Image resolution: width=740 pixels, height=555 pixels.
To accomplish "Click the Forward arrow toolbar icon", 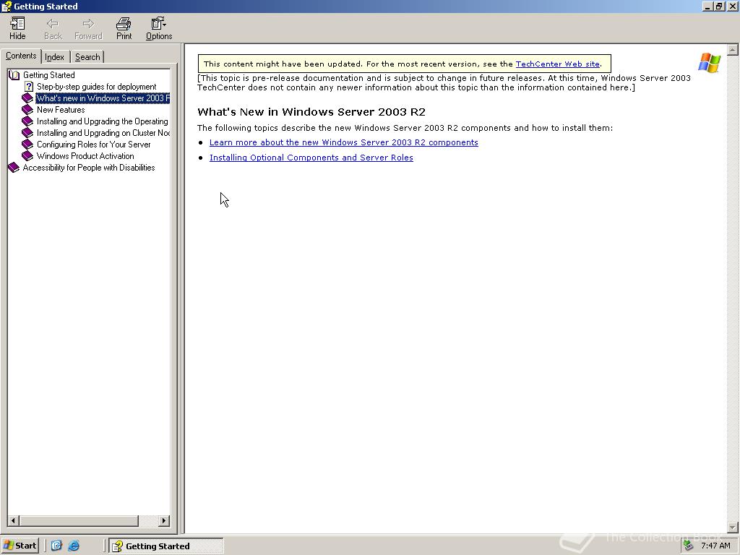I will (88, 28).
